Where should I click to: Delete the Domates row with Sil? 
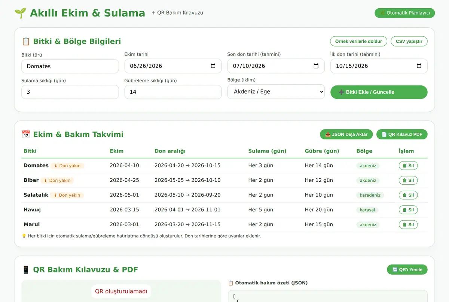[x=408, y=166]
